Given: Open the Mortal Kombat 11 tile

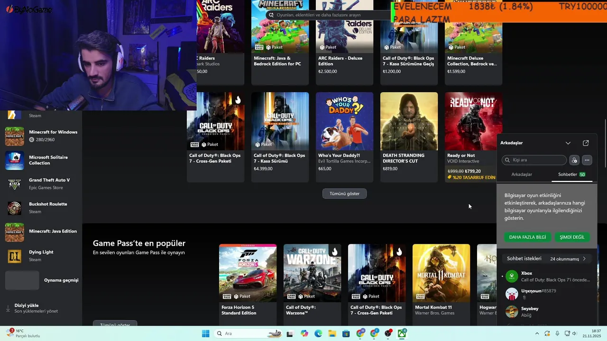Looking at the screenshot, I should click(441, 284).
